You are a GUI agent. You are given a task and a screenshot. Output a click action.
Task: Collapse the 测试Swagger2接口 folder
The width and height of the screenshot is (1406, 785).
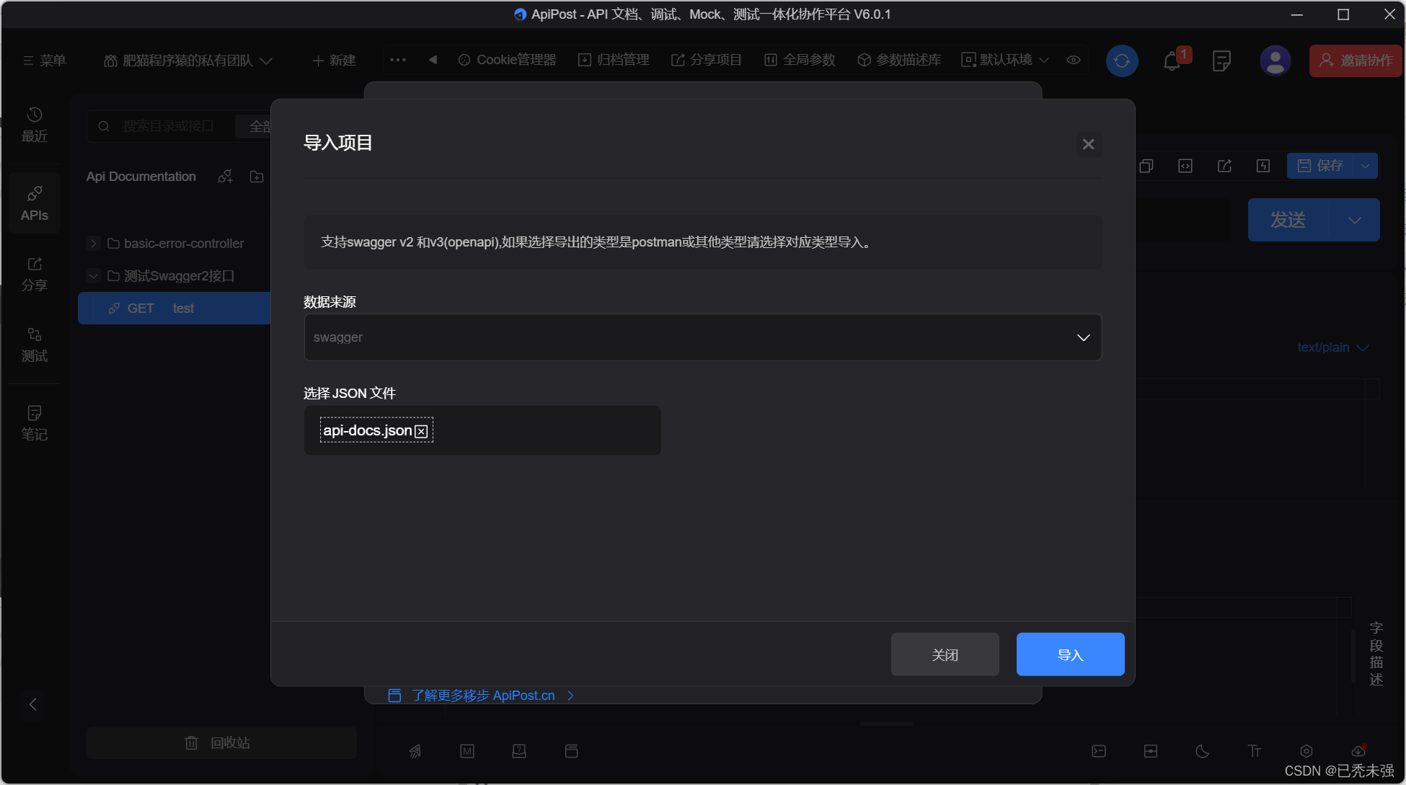tap(93, 276)
